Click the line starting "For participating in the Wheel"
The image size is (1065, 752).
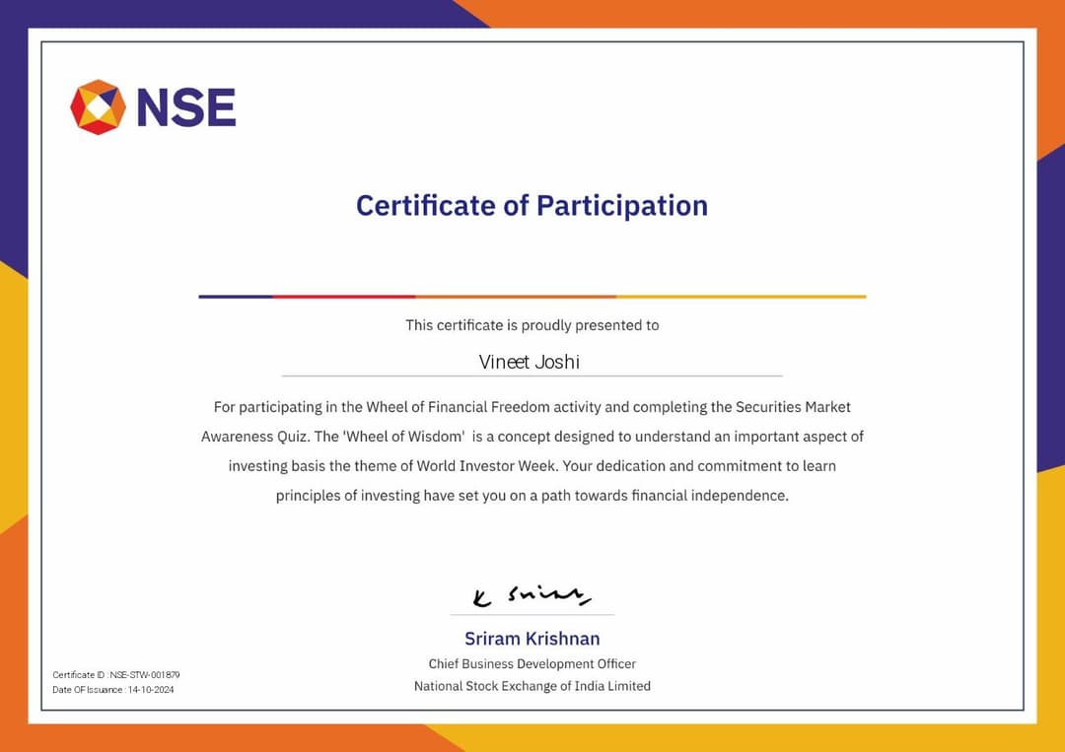pyautogui.click(x=532, y=407)
